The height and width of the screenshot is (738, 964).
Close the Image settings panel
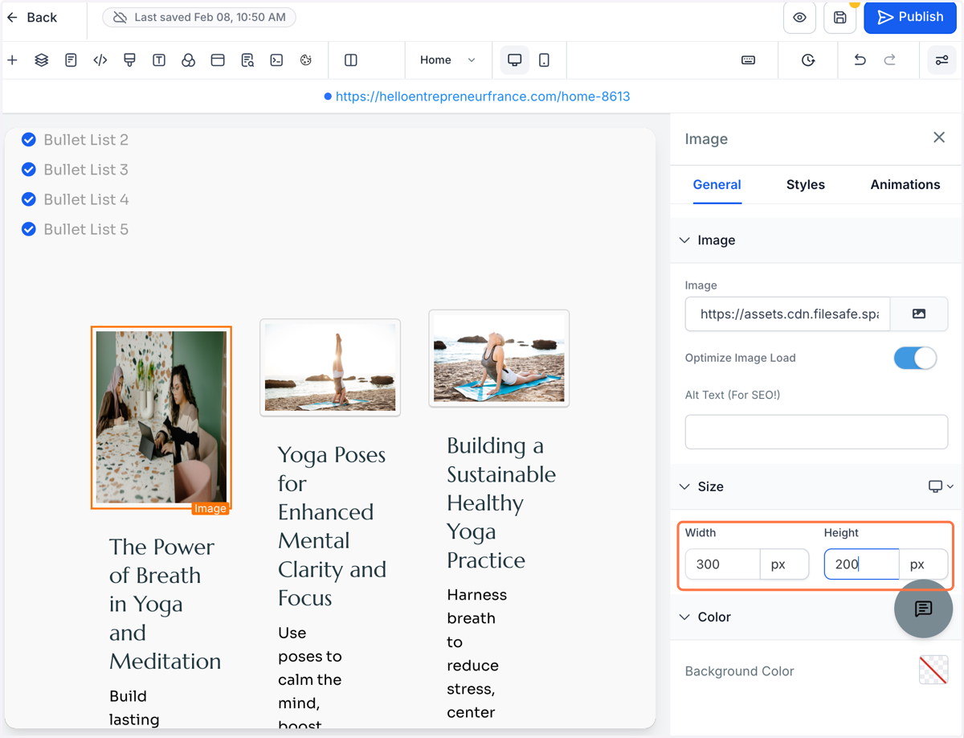939,138
